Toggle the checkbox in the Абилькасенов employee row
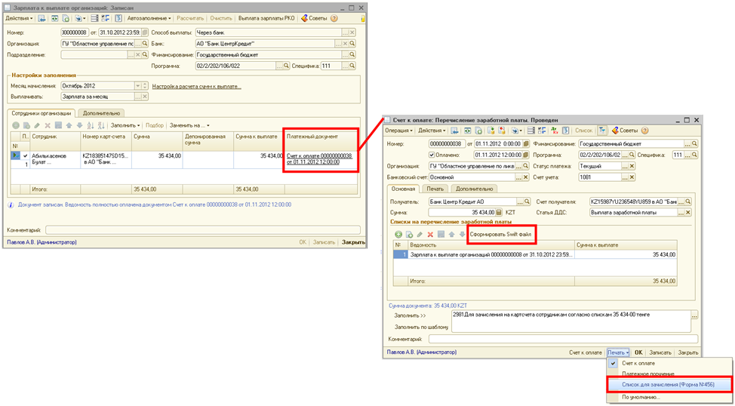The width and height of the screenshot is (735, 406). (26, 156)
